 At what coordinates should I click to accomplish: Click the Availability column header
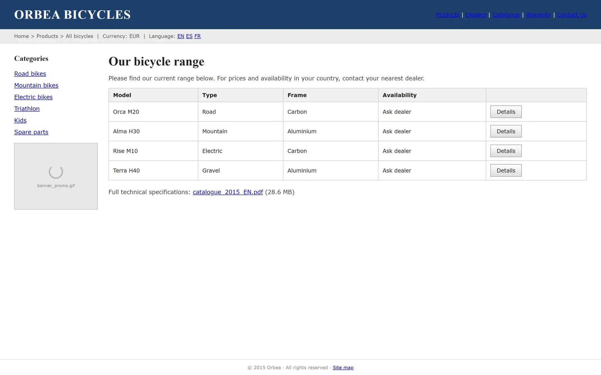click(x=432, y=95)
